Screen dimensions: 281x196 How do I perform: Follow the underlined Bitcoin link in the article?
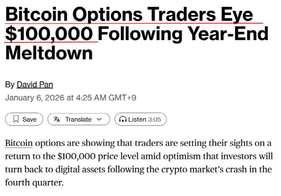[x=19, y=143]
